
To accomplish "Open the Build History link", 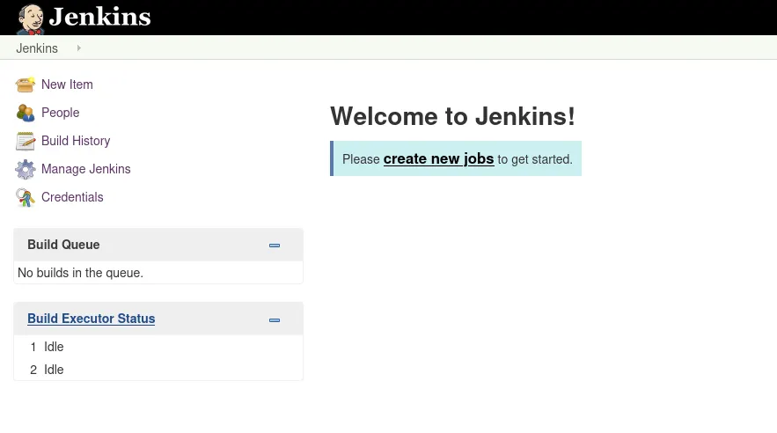I will point(76,141).
